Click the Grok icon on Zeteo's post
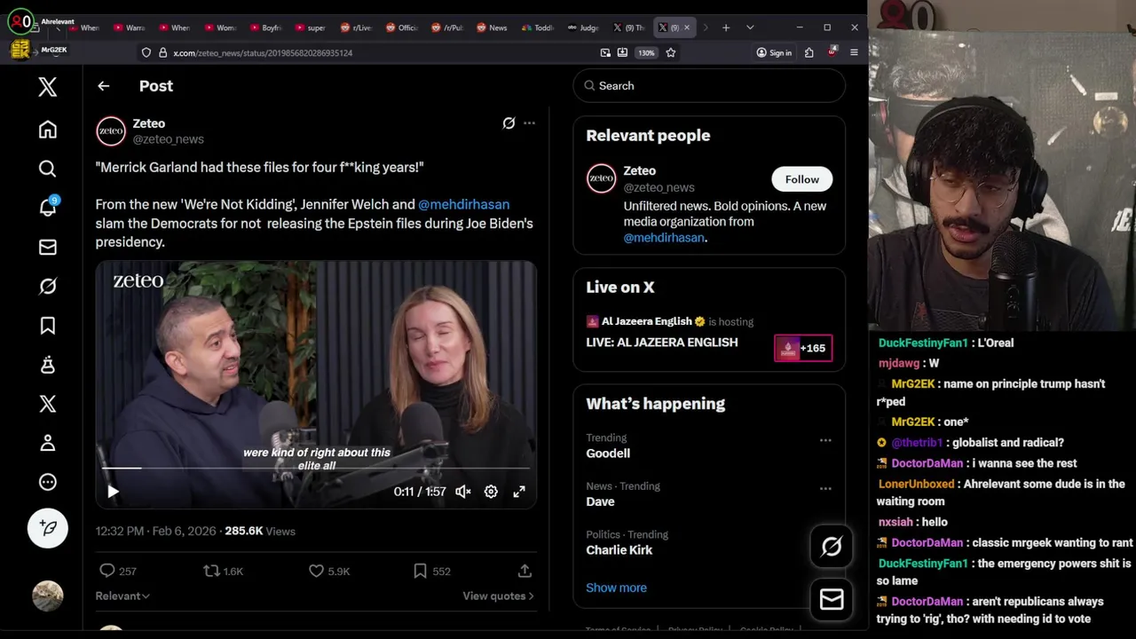Image resolution: width=1136 pixels, height=639 pixels. [x=509, y=123]
